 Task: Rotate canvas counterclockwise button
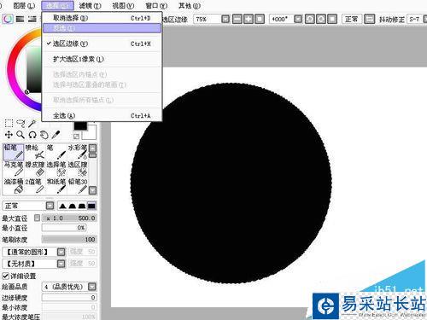point(310,19)
